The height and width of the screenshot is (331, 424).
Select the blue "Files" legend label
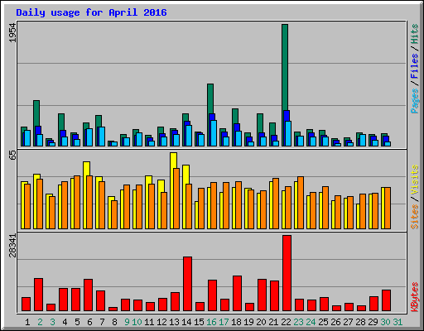click(x=414, y=65)
